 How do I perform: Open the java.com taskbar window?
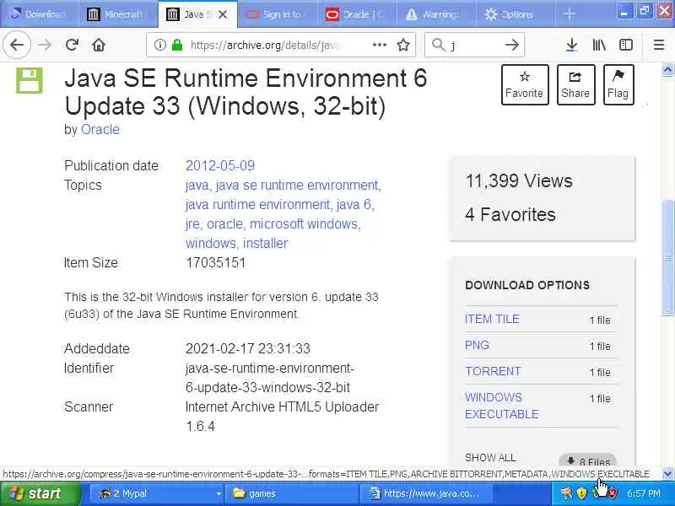point(426,493)
